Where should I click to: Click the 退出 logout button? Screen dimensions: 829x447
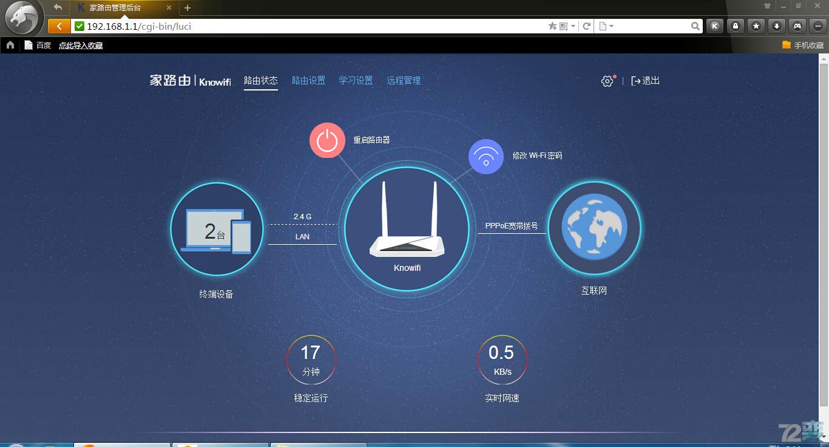pos(645,81)
